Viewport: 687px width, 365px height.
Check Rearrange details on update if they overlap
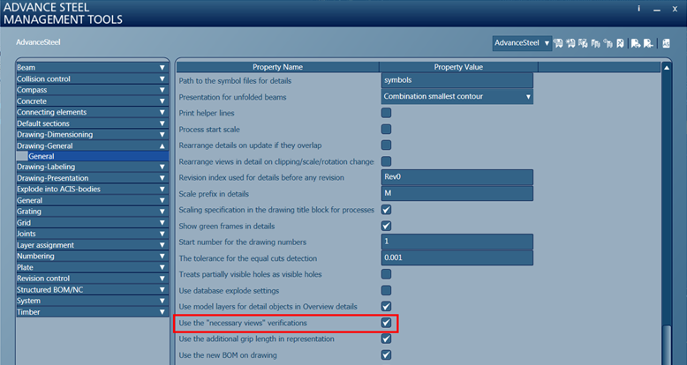click(386, 145)
